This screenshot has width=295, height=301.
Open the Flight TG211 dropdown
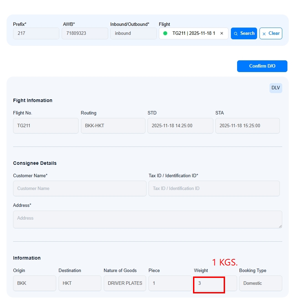pyautogui.click(x=194, y=33)
